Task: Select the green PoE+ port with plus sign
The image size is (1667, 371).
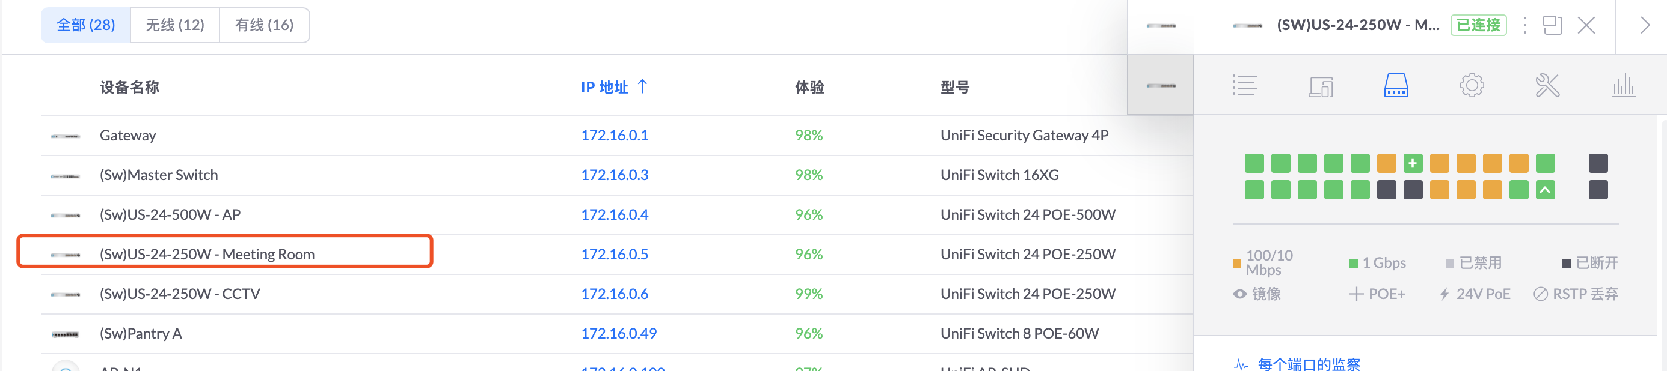Action: [1413, 163]
